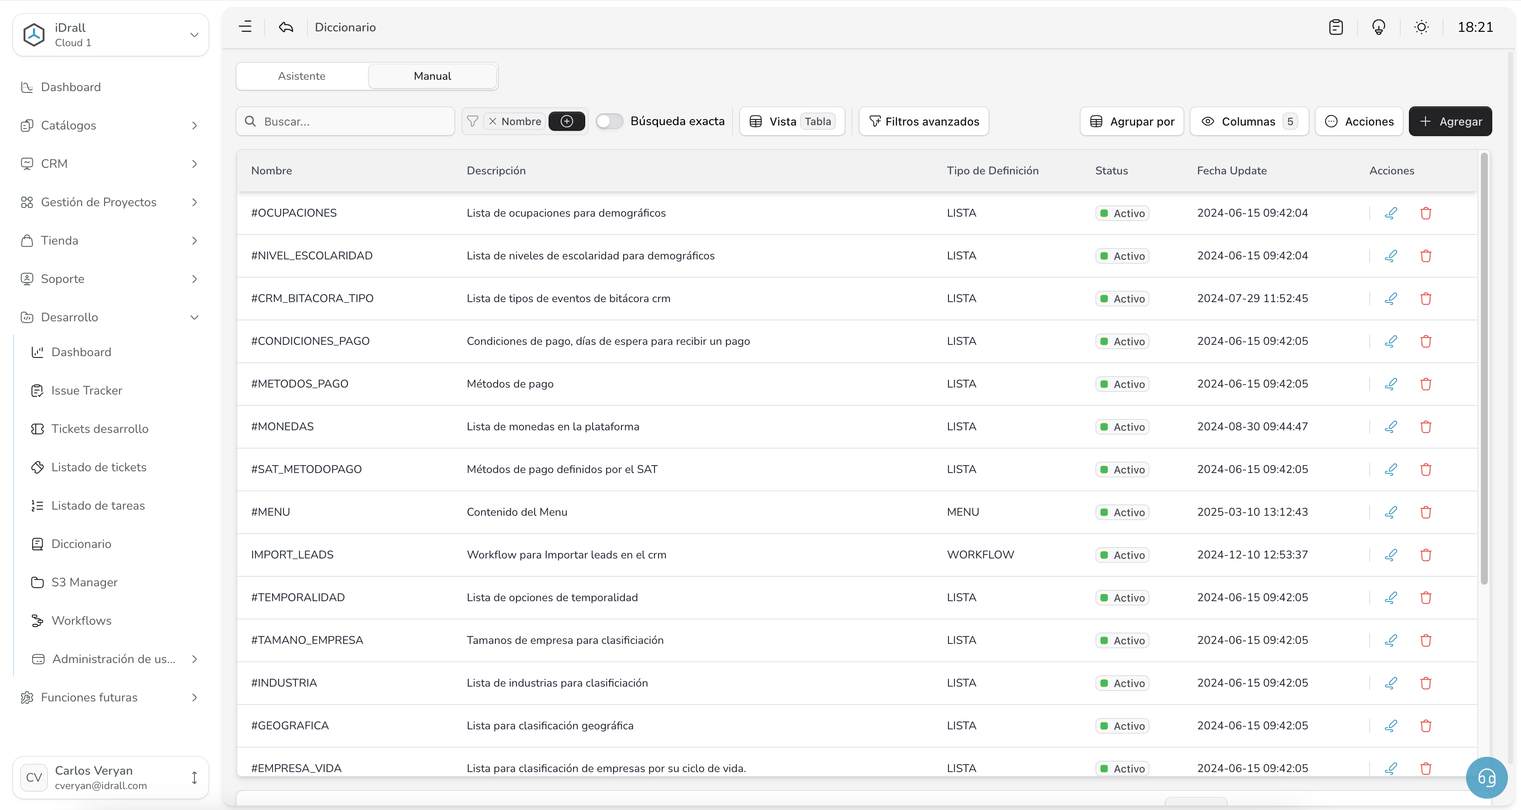Toggle the sun theme icon
Image resolution: width=1521 pixels, height=810 pixels.
point(1421,27)
